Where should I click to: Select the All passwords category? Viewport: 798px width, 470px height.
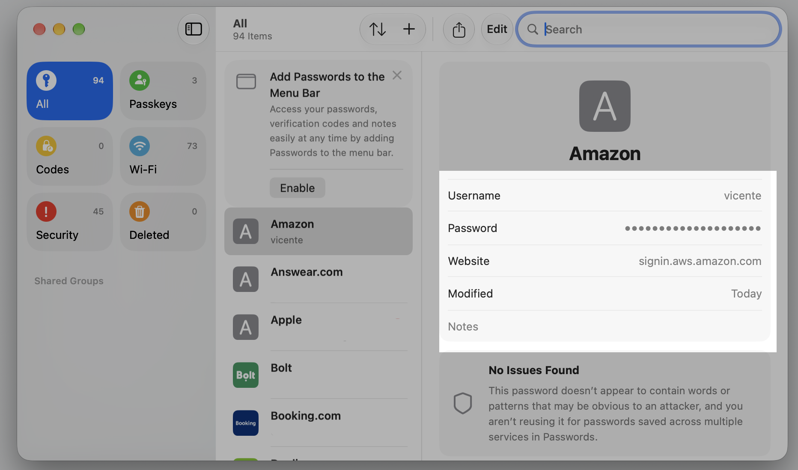click(x=70, y=91)
